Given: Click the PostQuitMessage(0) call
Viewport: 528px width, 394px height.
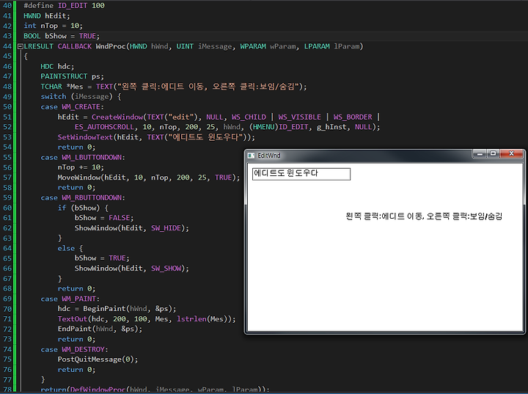Looking at the screenshot, I should (98, 360).
